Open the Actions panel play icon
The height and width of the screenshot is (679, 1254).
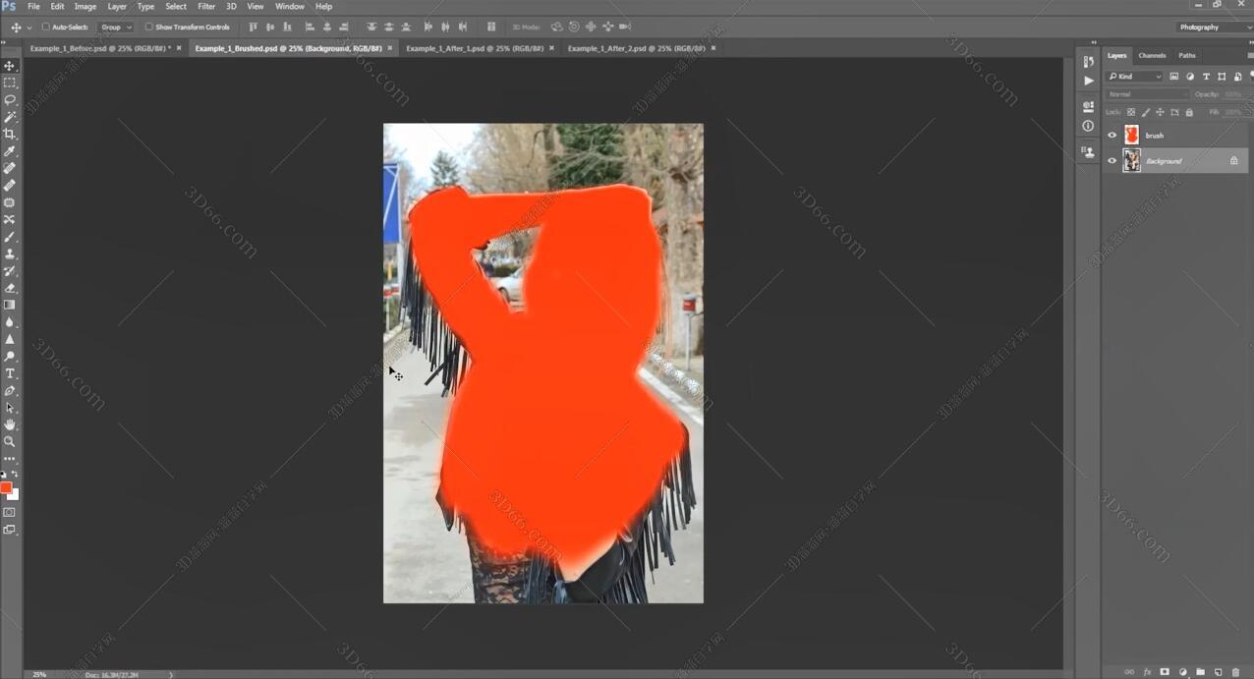click(1088, 81)
